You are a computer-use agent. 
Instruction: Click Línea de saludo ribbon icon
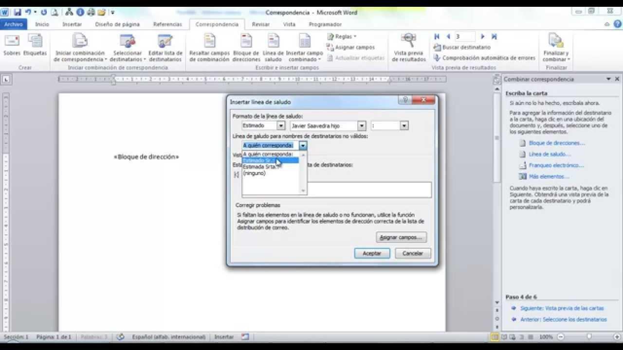click(x=273, y=42)
